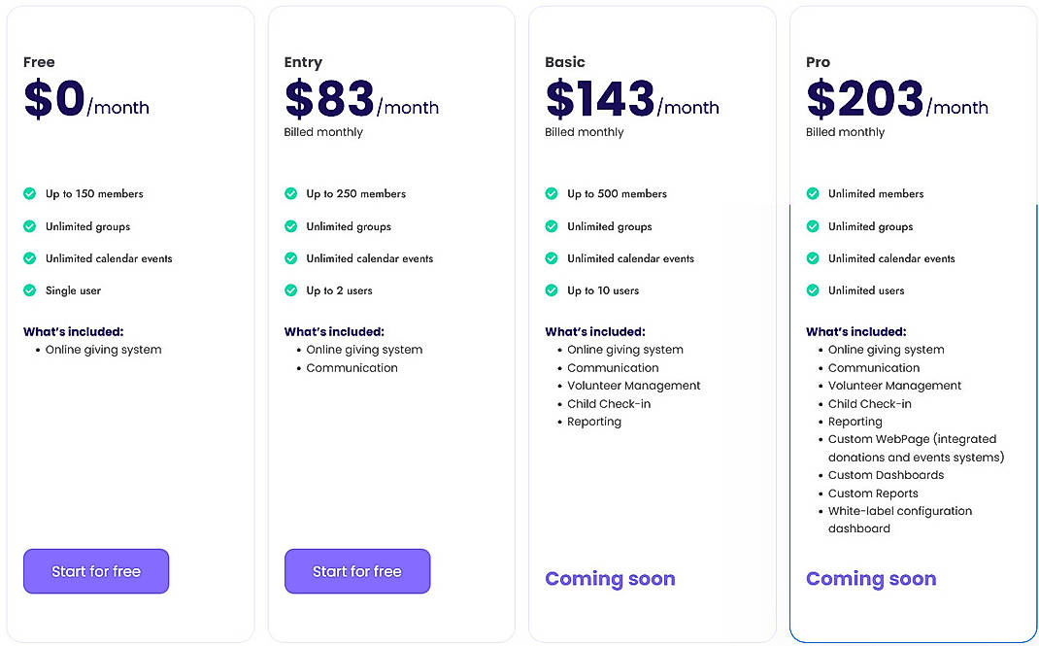Click the checkmark beside Unlimited members in Pro
Image resolution: width=1039 pixels, height=646 pixels.
point(813,193)
